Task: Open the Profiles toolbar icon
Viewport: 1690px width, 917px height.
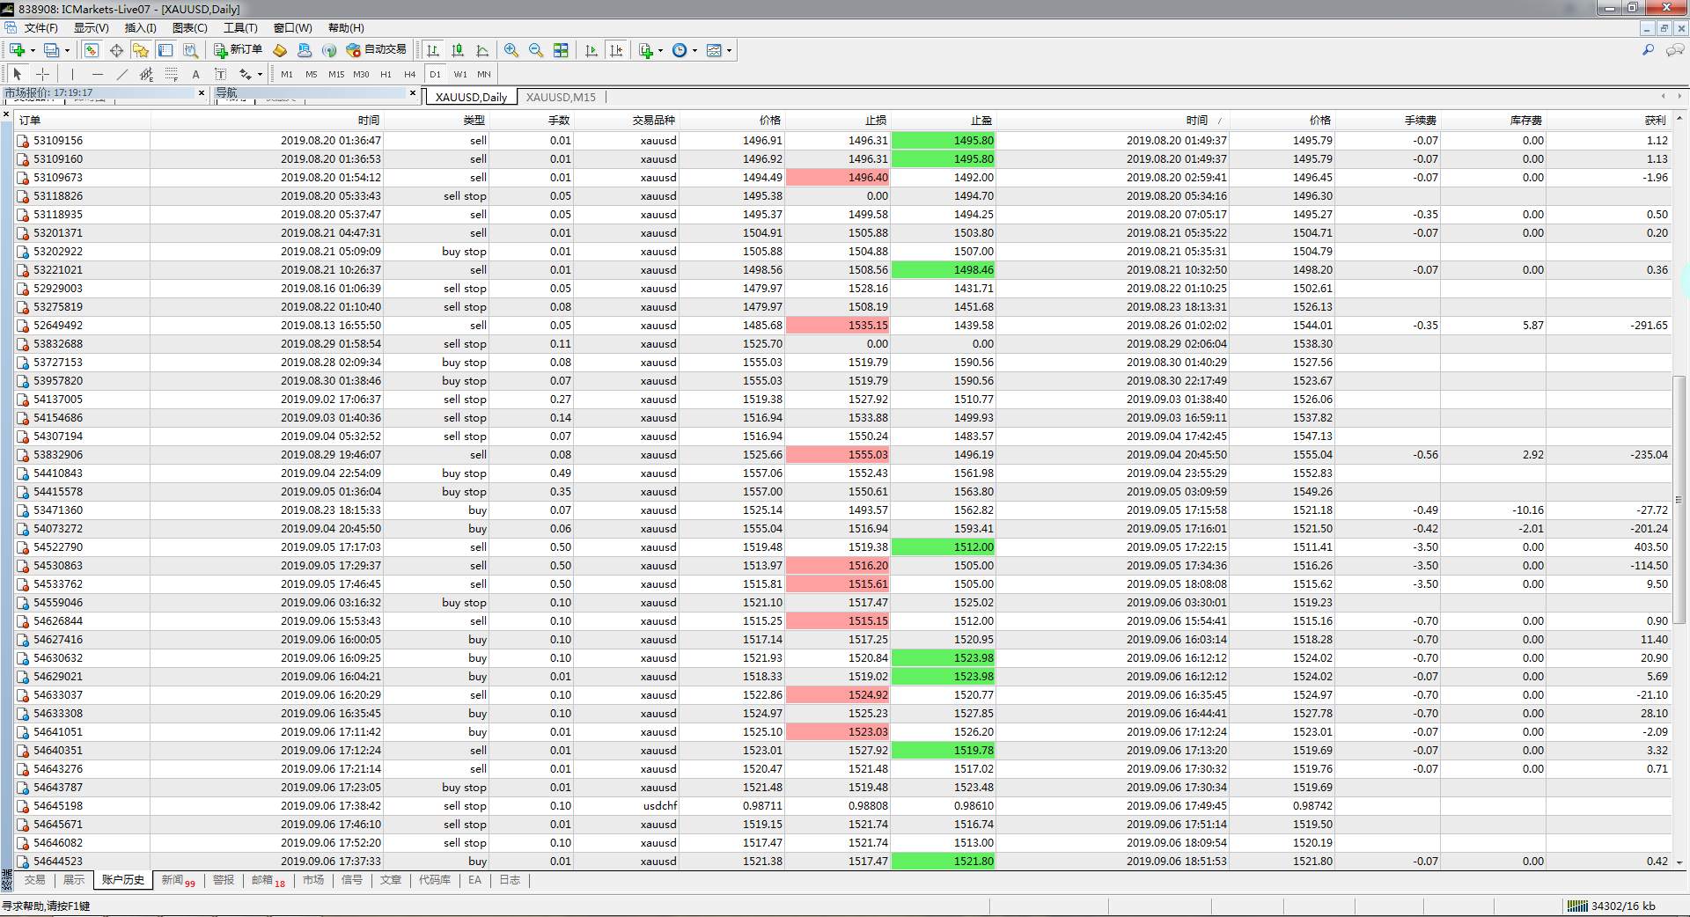Action: [52, 50]
